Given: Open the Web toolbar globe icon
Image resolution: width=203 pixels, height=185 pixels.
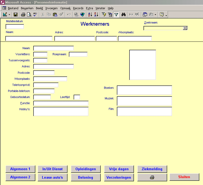Looking at the screenshot, I should point(83,15).
